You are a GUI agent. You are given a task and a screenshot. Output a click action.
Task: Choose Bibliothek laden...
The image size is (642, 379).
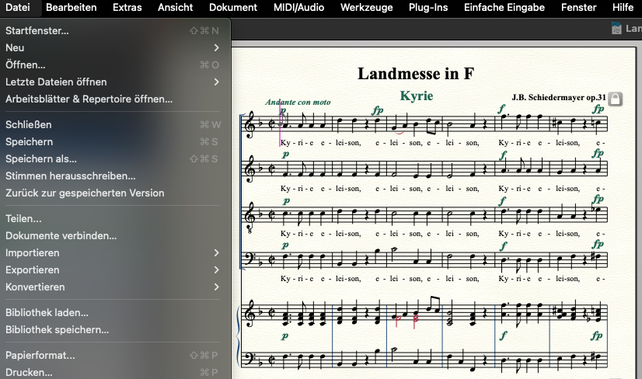click(x=113, y=313)
